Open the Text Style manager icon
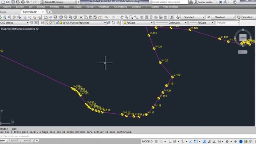 tap(178, 17)
